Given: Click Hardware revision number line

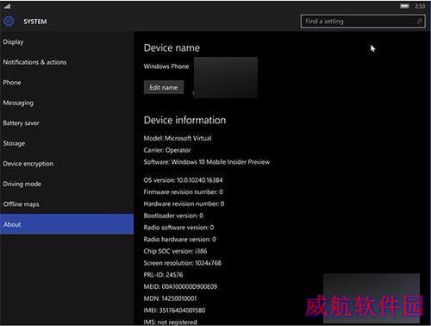Looking at the screenshot, I should (x=184, y=204).
